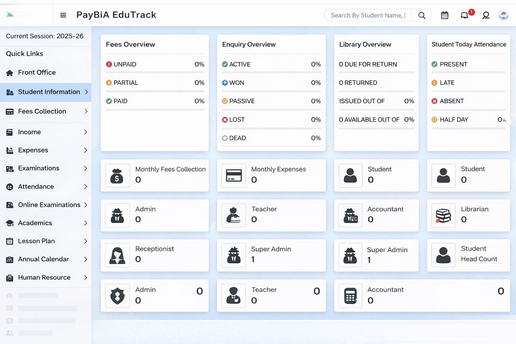Expand the Examinations menu
Screen dimensions: 516x344
(38, 168)
